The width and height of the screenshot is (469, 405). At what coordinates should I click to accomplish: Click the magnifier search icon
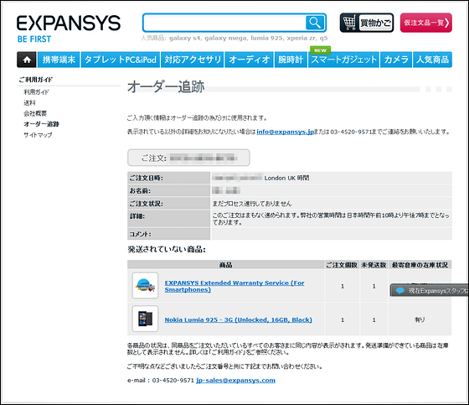click(315, 23)
